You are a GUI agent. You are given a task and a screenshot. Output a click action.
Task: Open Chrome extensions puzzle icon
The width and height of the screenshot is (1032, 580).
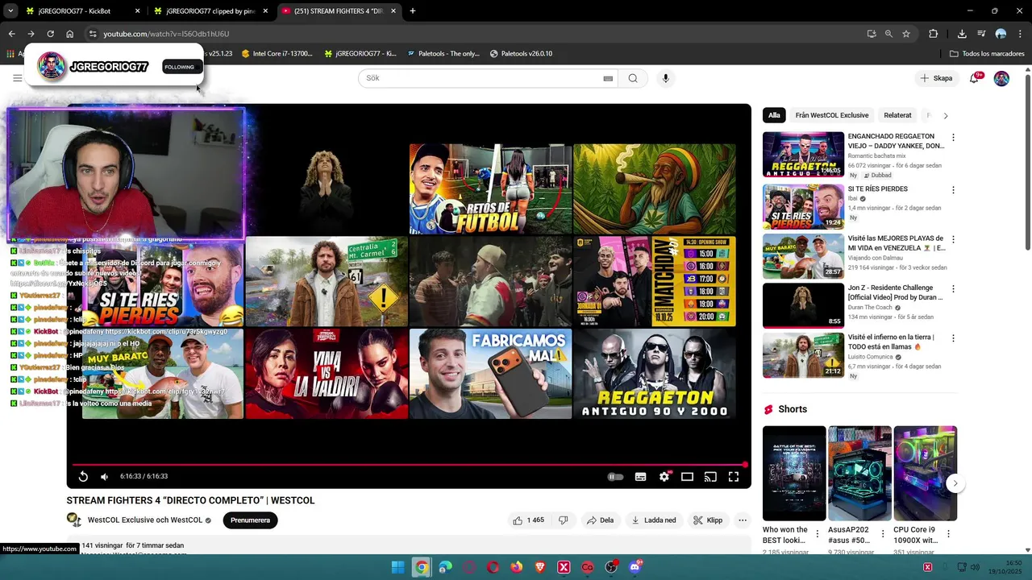point(933,34)
